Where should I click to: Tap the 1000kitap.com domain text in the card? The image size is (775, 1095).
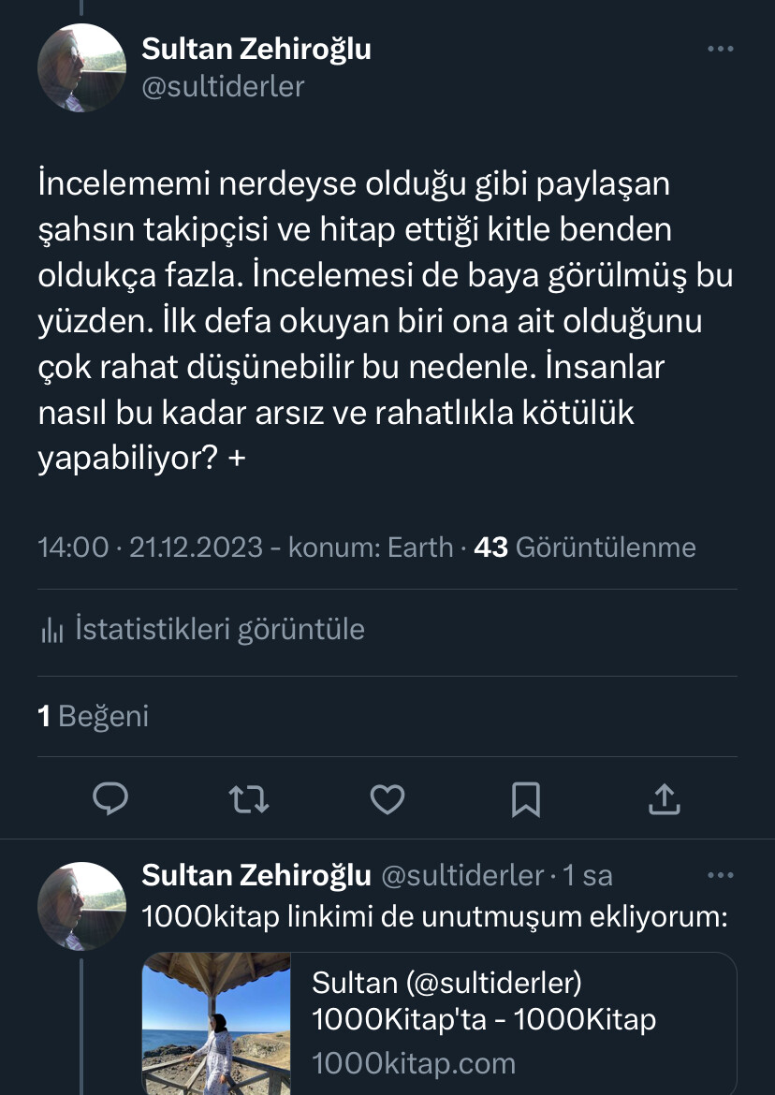tap(413, 1063)
